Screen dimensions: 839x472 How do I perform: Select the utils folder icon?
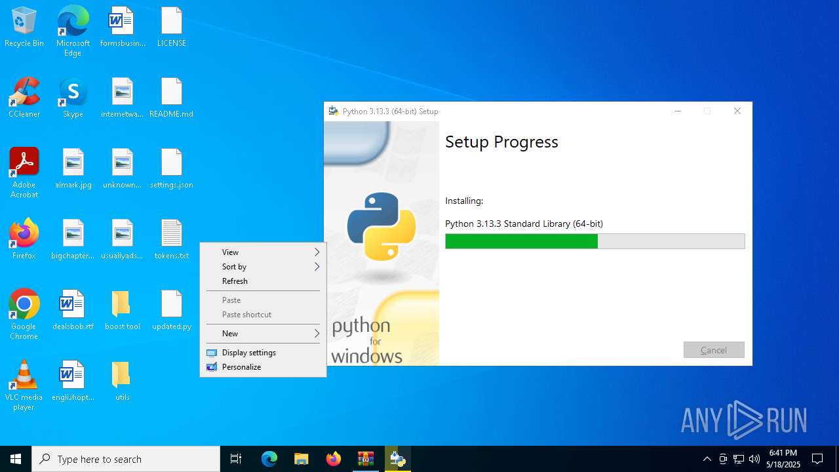point(123,382)
